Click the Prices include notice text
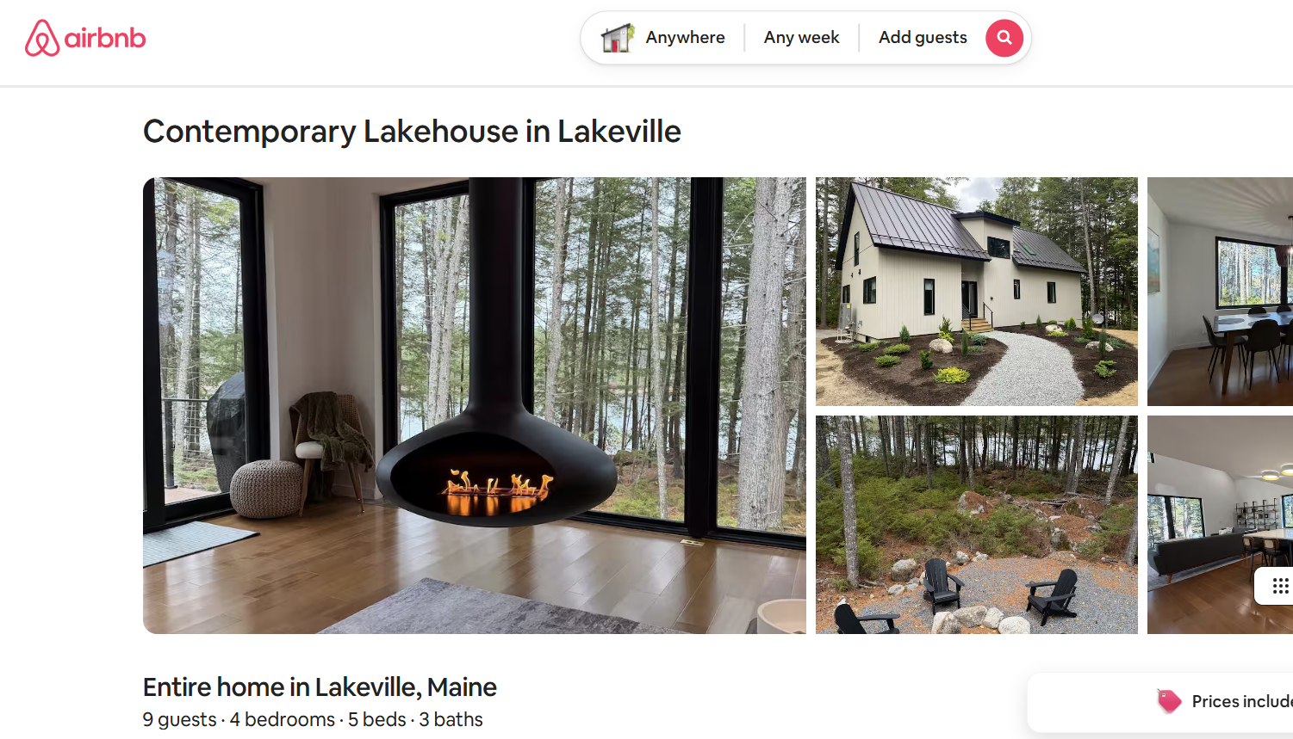 (1242, 701)
